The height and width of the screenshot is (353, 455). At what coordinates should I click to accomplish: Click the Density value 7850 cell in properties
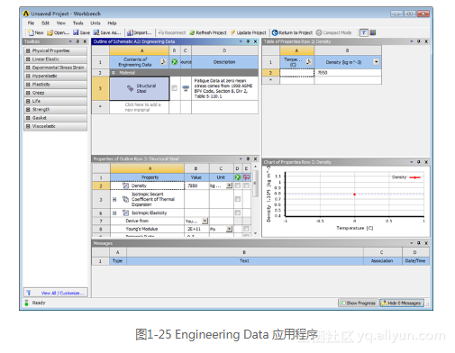pyautogui.click(x=196, y=186)
